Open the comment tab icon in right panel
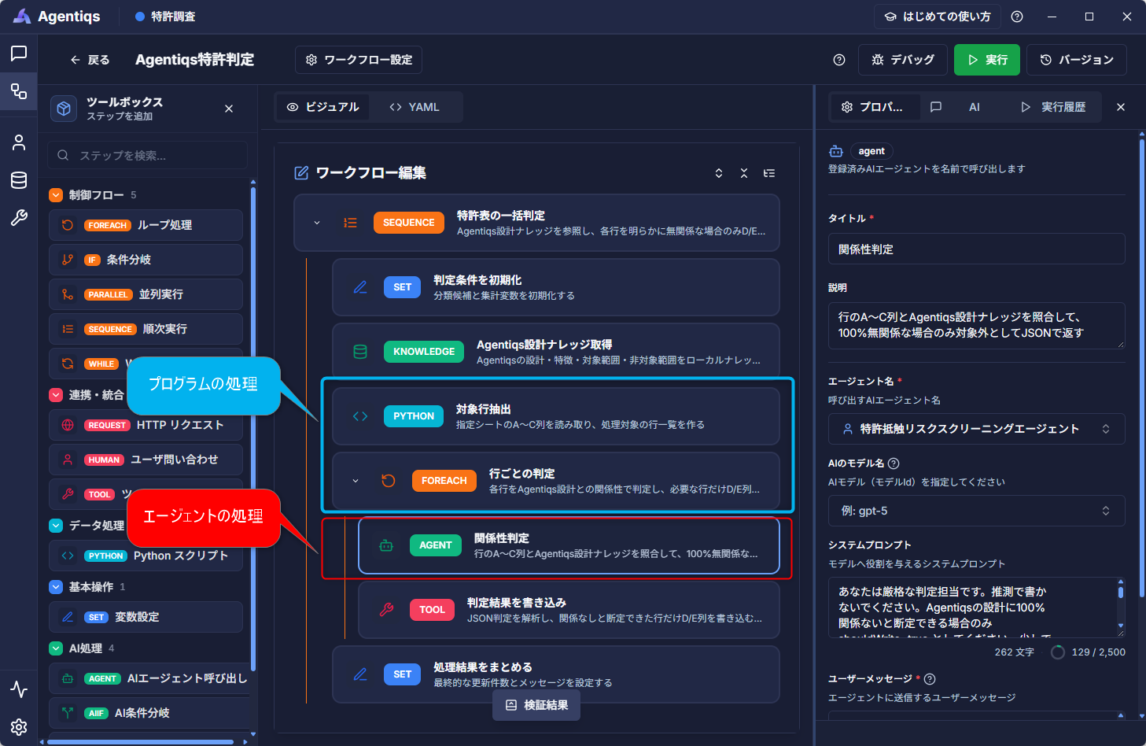Viewport: 1146px width, 746px height. pyautogui.click(x=936, y=107)
